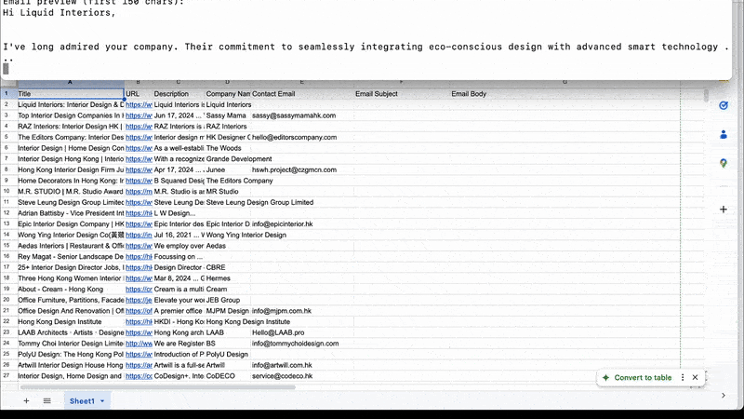Switch to the Sheet1 tab
The height and width of the screenshot is (419, 744).
point(81,401)
